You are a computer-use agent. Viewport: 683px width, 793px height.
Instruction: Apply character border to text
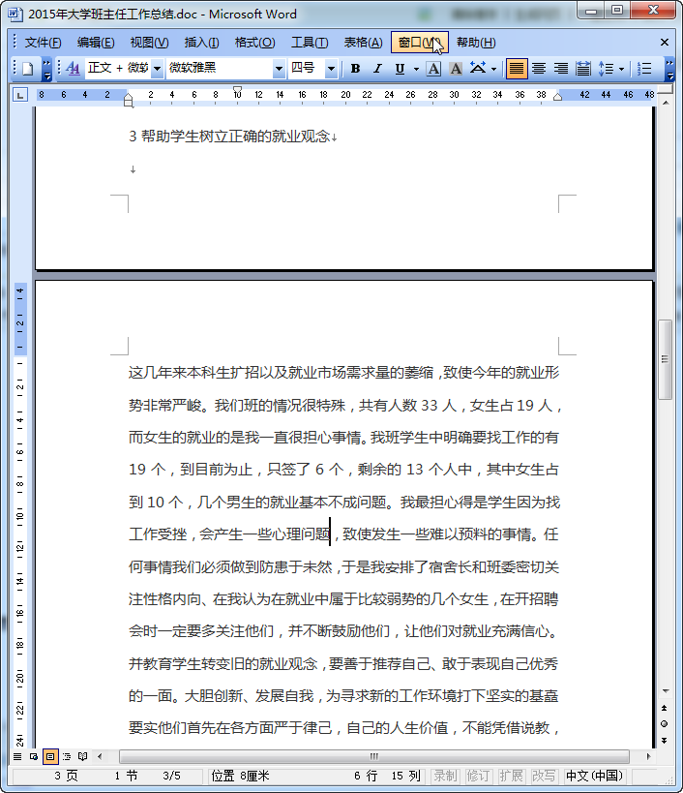[x=433, y=69]
